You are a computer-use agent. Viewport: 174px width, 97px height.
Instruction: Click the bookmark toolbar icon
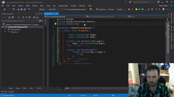point(163,9)
